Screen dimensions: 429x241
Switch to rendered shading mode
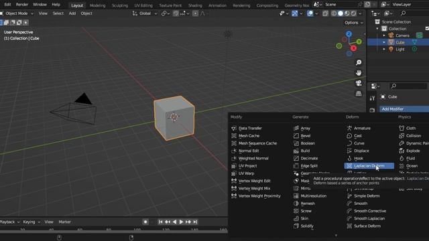(353, 13)
